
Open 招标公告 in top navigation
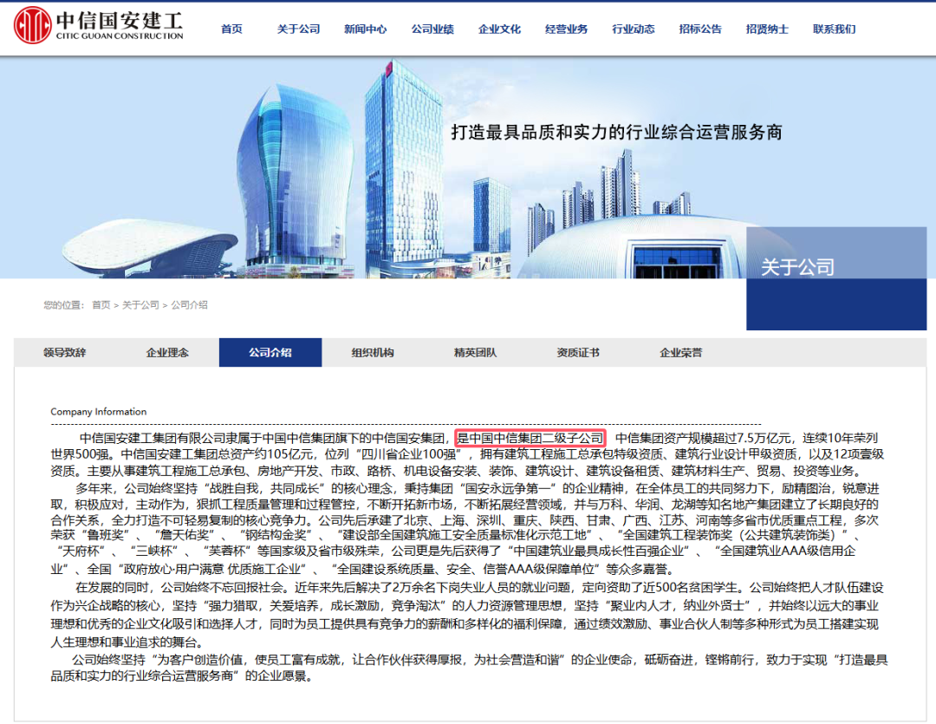click(700, 29)
